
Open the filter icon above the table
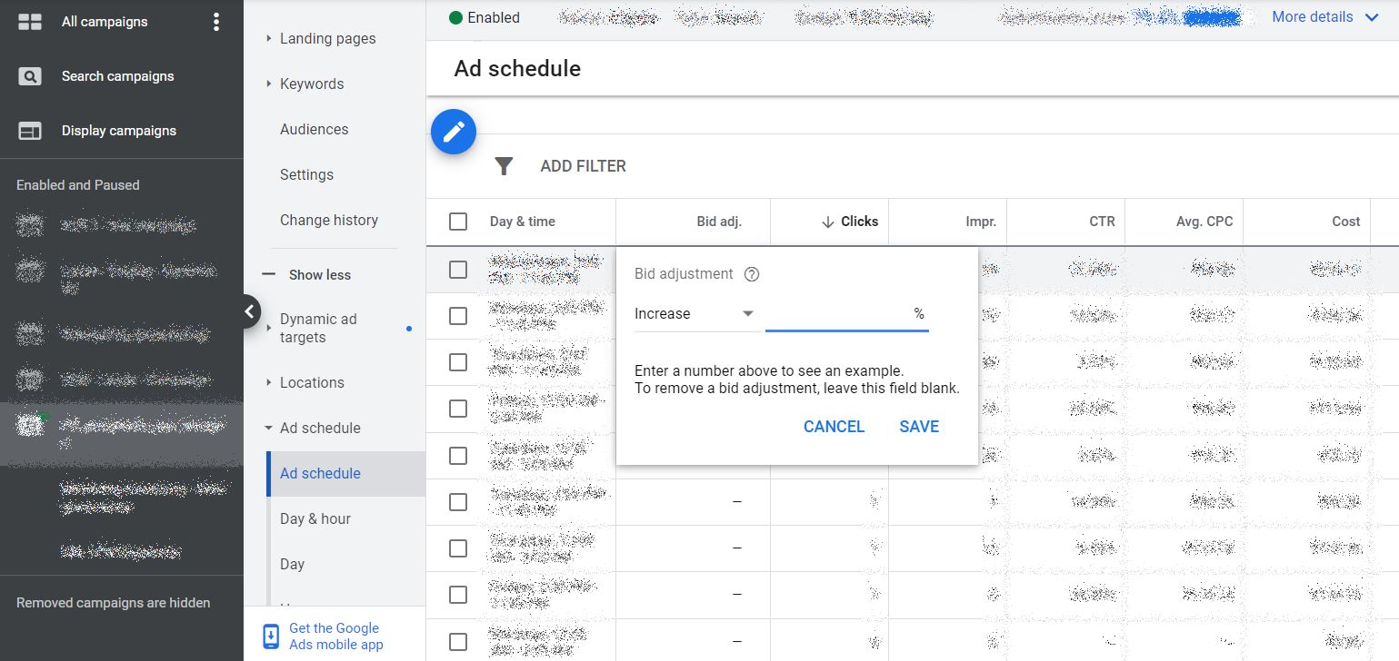tap(504, 165)
